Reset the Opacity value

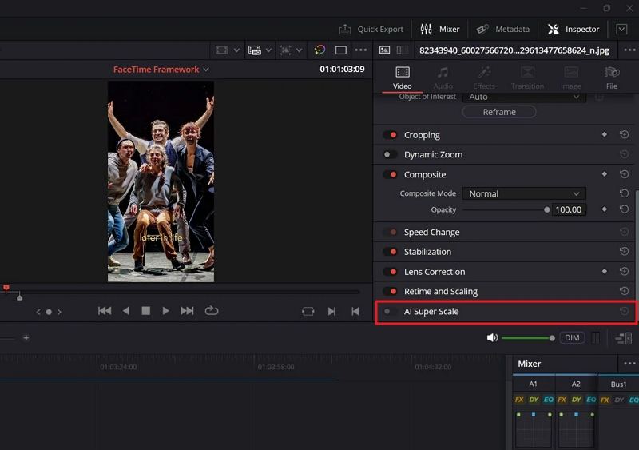pyautogui.click(x=624, y=209)
